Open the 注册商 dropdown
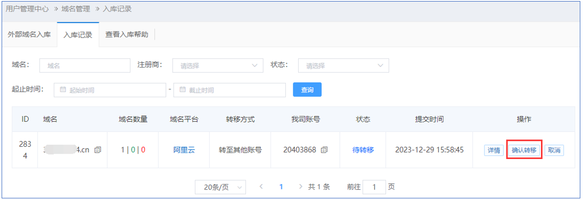The height and width of the screenshot is (200, 583). pos(218,65)
